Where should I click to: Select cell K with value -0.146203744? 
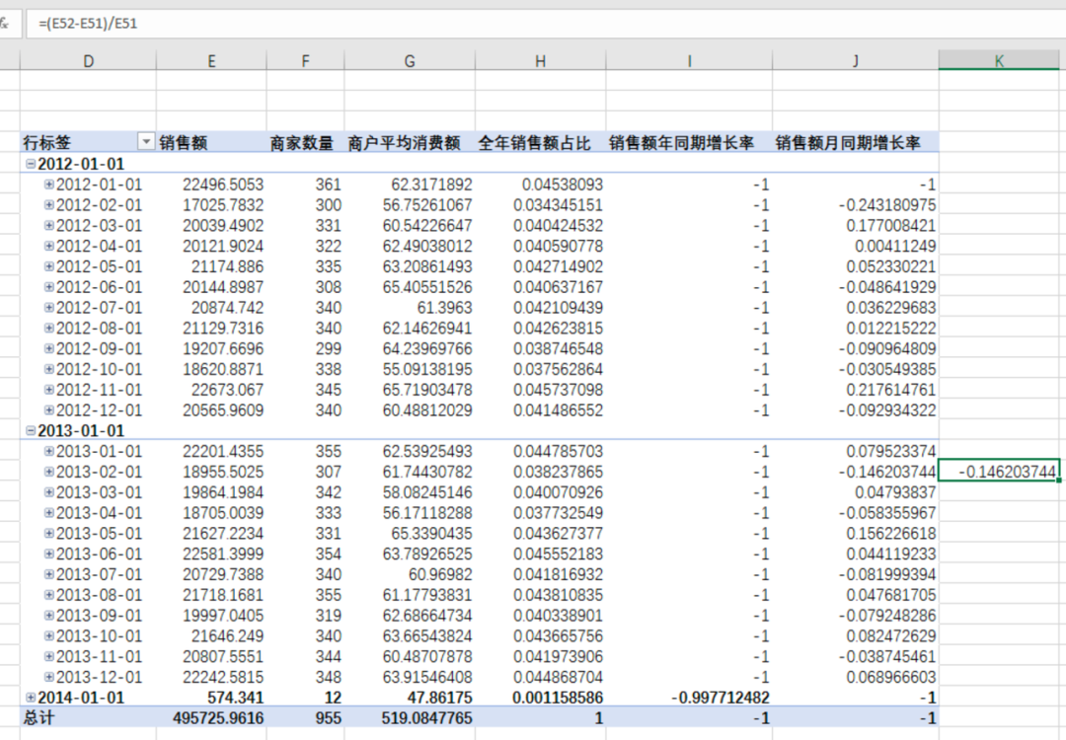(x=999, y=472)
